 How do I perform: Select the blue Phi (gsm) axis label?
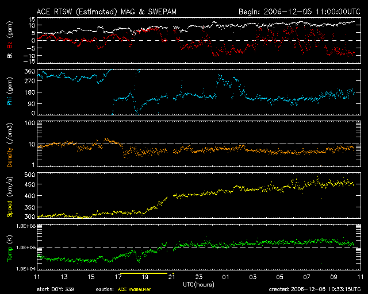(x=9, y=93)
